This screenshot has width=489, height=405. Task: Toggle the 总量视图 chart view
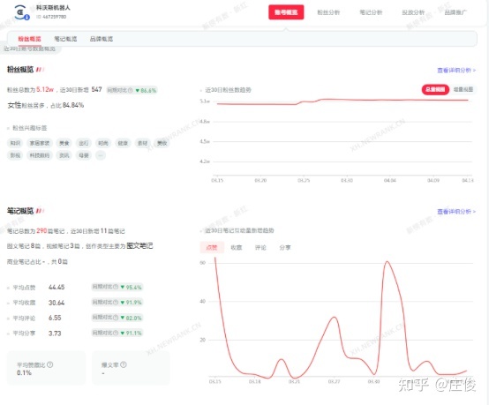pyautogui.click(x=435, y=89)
